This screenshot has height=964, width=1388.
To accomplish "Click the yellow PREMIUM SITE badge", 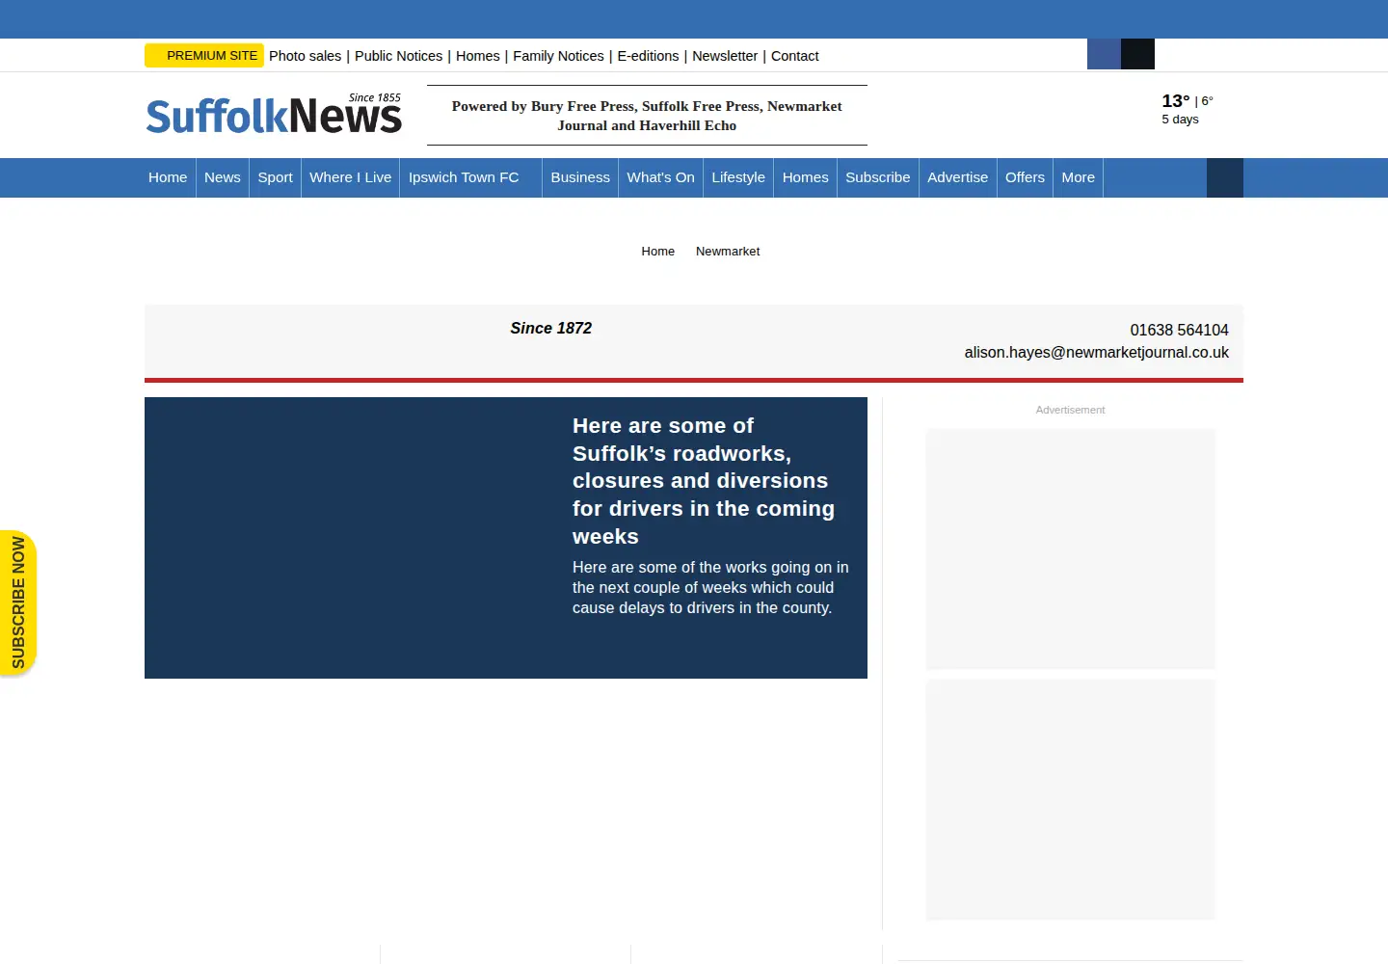I will pos(204,56).
